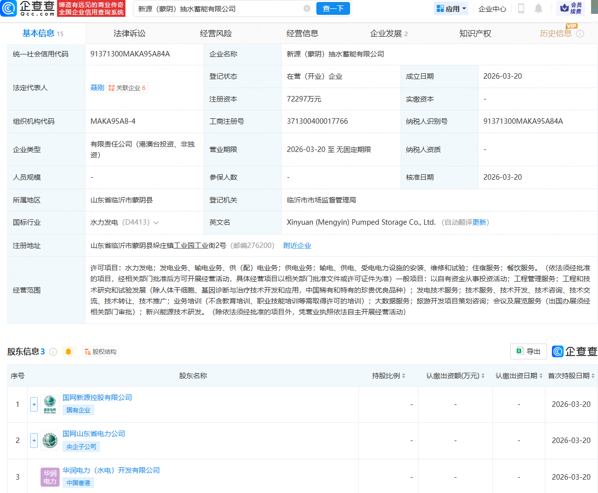Click the China Resources Power logo
598x493 pixels.
[x=50, y=477]
